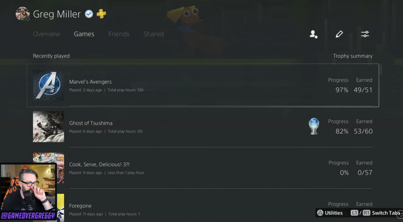The width and height of the screenshot is (403, 222).
Task: Open the Shared tab
Action: click(154, 34)
